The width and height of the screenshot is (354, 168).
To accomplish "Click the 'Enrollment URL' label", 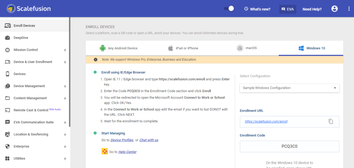I will click(x=252, y=111).
